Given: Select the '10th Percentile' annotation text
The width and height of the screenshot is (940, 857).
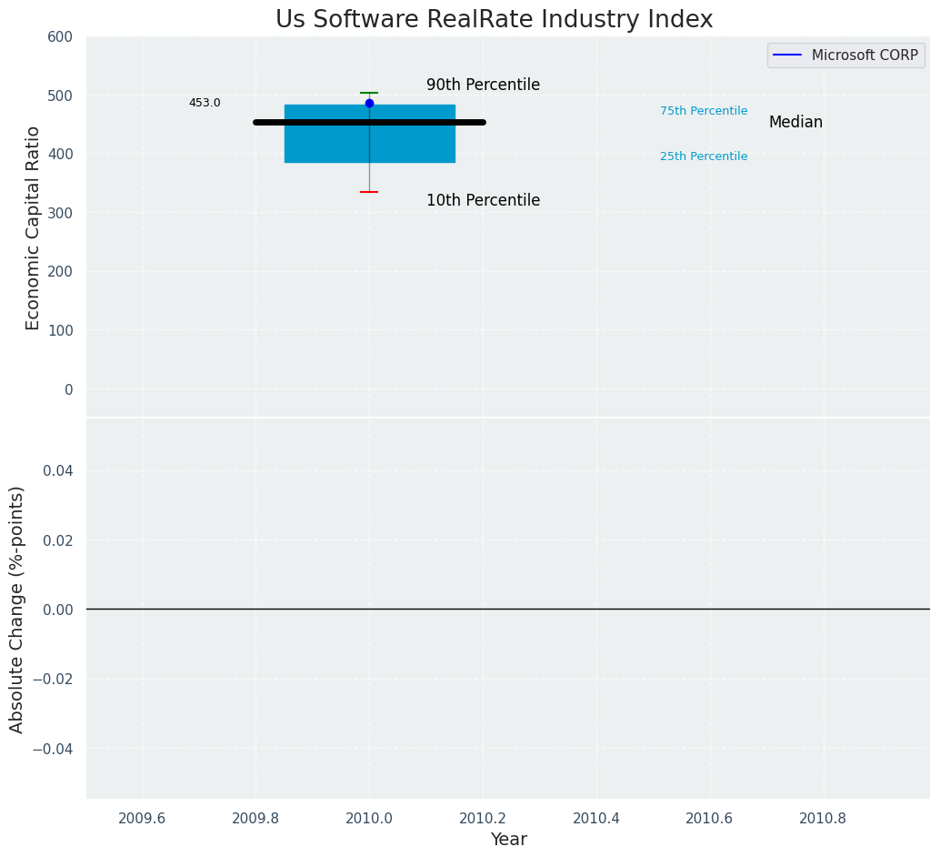Looking at the screenshot, I should click(x=483, y=201).
